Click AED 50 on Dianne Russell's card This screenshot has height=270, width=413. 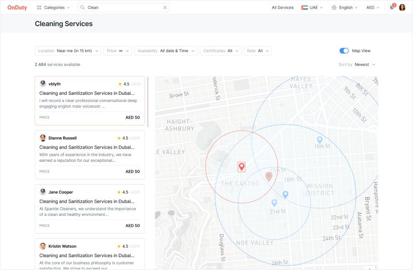point(132,171)
